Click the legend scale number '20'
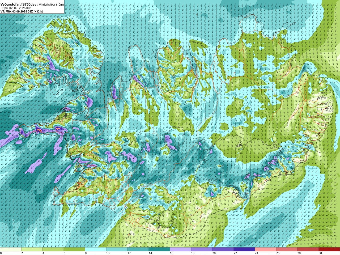Image resolution: width=340 pixels, height=255 pixels. click(x=214, y=253)
